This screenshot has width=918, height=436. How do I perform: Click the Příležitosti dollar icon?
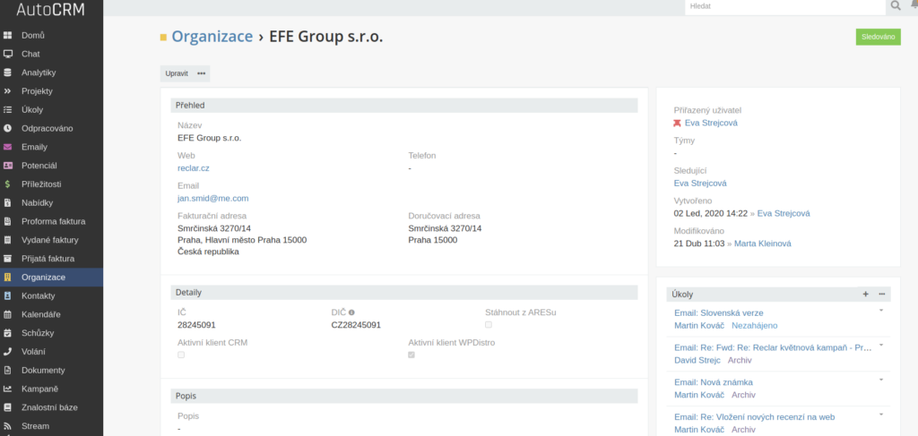click(x=7, y=184)
